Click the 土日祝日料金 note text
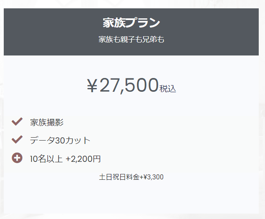Screen dimensions: 265x219 [119, 177]
